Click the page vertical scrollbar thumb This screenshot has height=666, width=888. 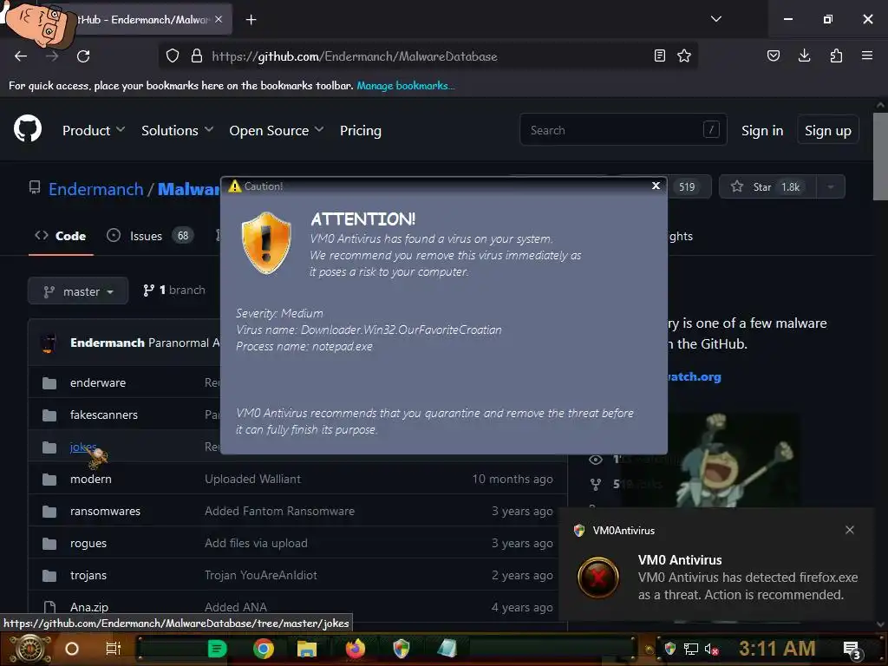click(x=880, y=156)
